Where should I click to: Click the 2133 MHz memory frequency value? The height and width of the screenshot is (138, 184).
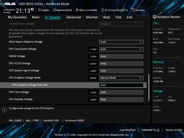pos(158,72)
